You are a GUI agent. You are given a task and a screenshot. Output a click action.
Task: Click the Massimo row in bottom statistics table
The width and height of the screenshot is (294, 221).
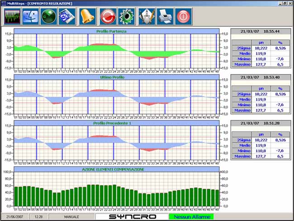(x=242, y=156)
